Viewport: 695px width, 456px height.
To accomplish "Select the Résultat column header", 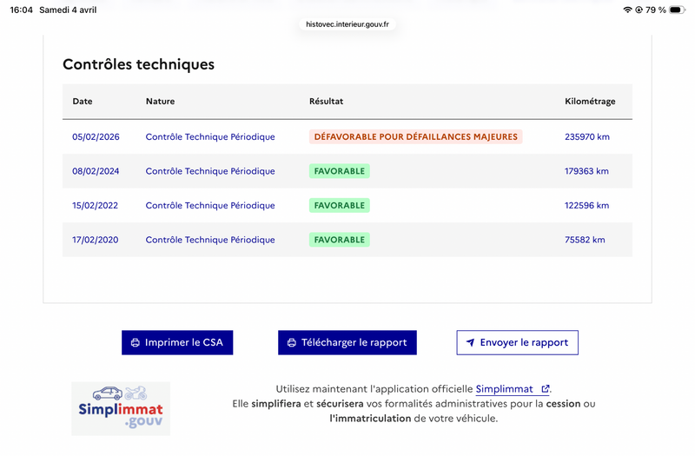I will pos(326,102).
